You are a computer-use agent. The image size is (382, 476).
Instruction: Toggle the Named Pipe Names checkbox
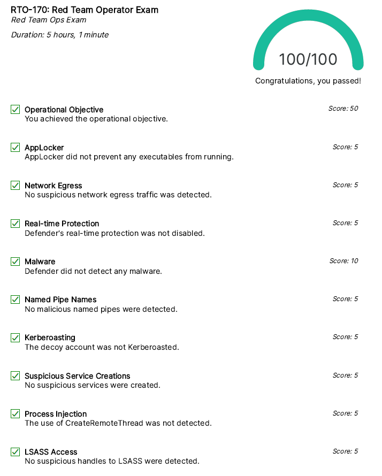16,300
